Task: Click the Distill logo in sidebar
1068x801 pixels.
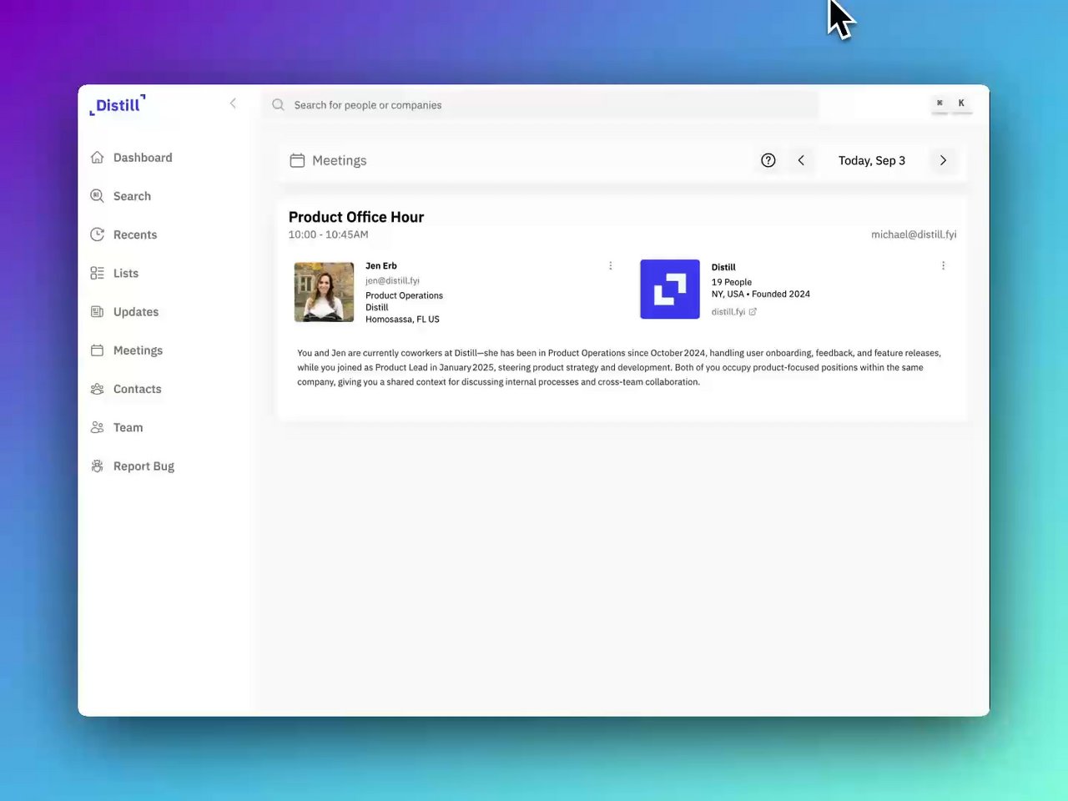Action: click(118, 104)
